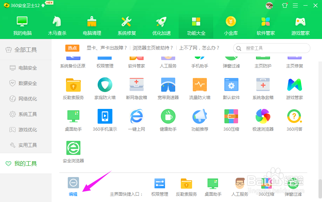
Task: Open 人工服务 quick shortcut at bottom
Action: [239, 187]
